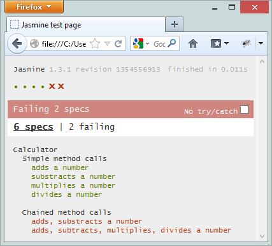
Task: Open the 6 specs link
Action: click(x=33, y=127)
